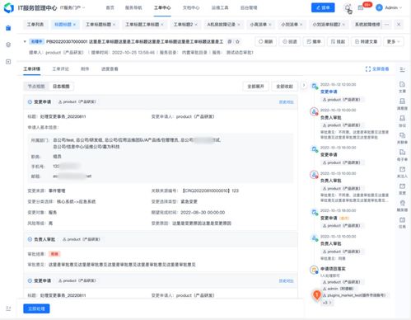Click first 变更申请 timeline node icon

click(x=314, y=87)
